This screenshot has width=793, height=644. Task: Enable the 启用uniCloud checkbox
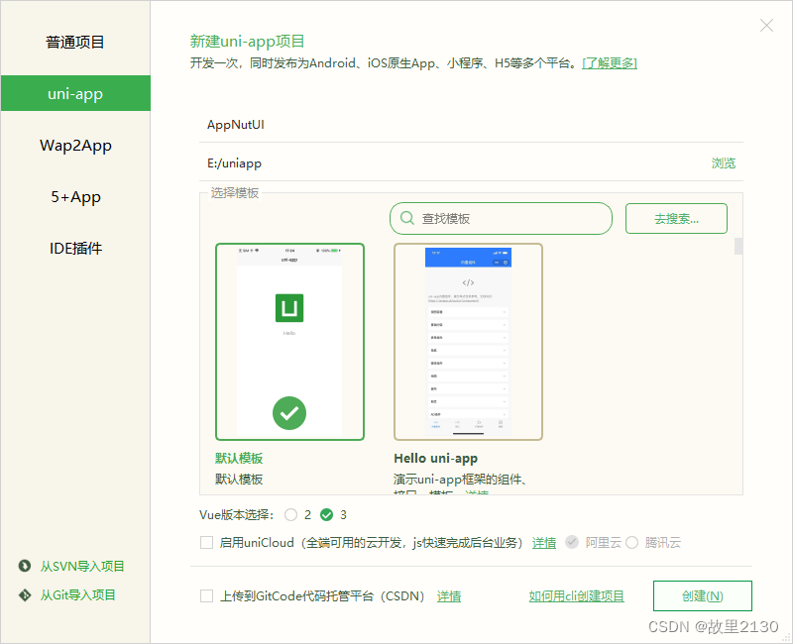[206, 542]
